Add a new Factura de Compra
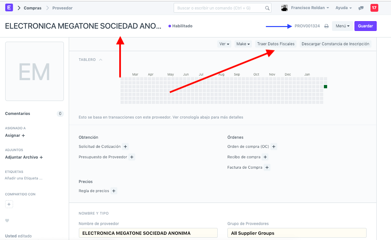This screenshot has width=391, height=240. pos(267,167)
